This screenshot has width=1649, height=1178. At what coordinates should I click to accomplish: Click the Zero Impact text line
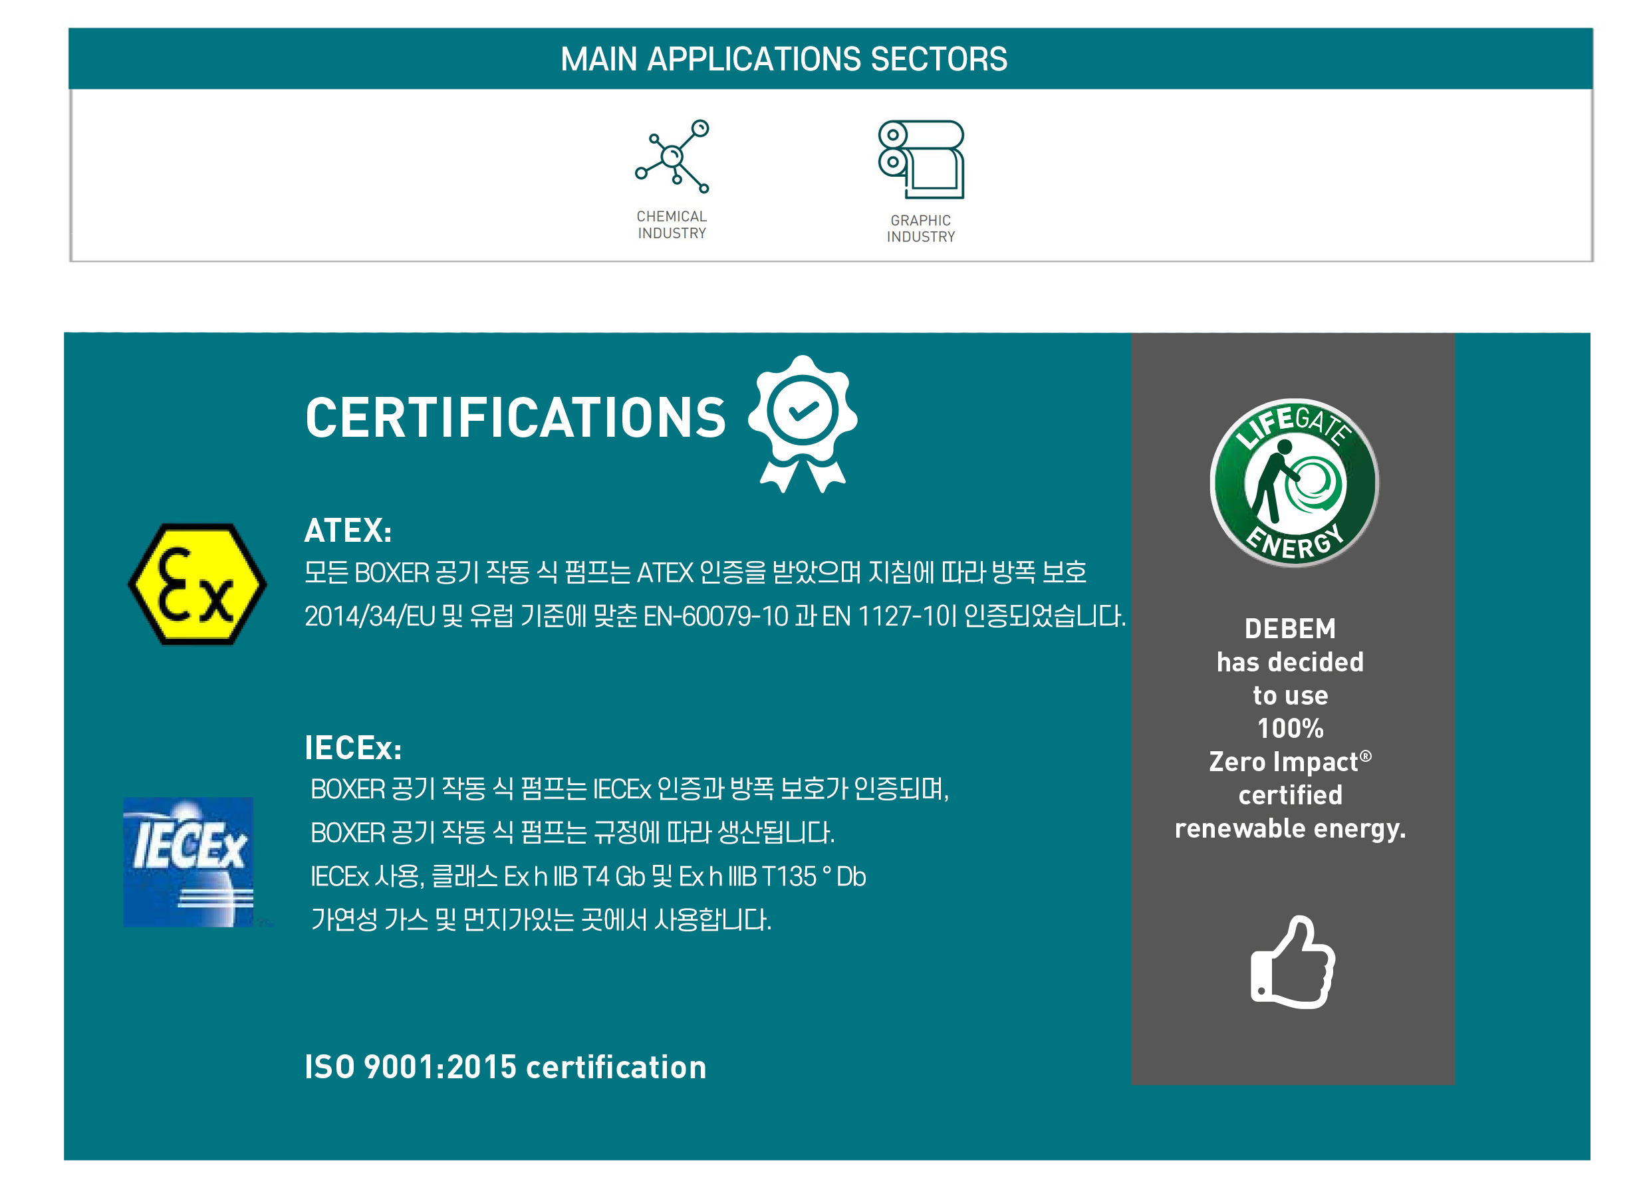tap(1289, 762)
